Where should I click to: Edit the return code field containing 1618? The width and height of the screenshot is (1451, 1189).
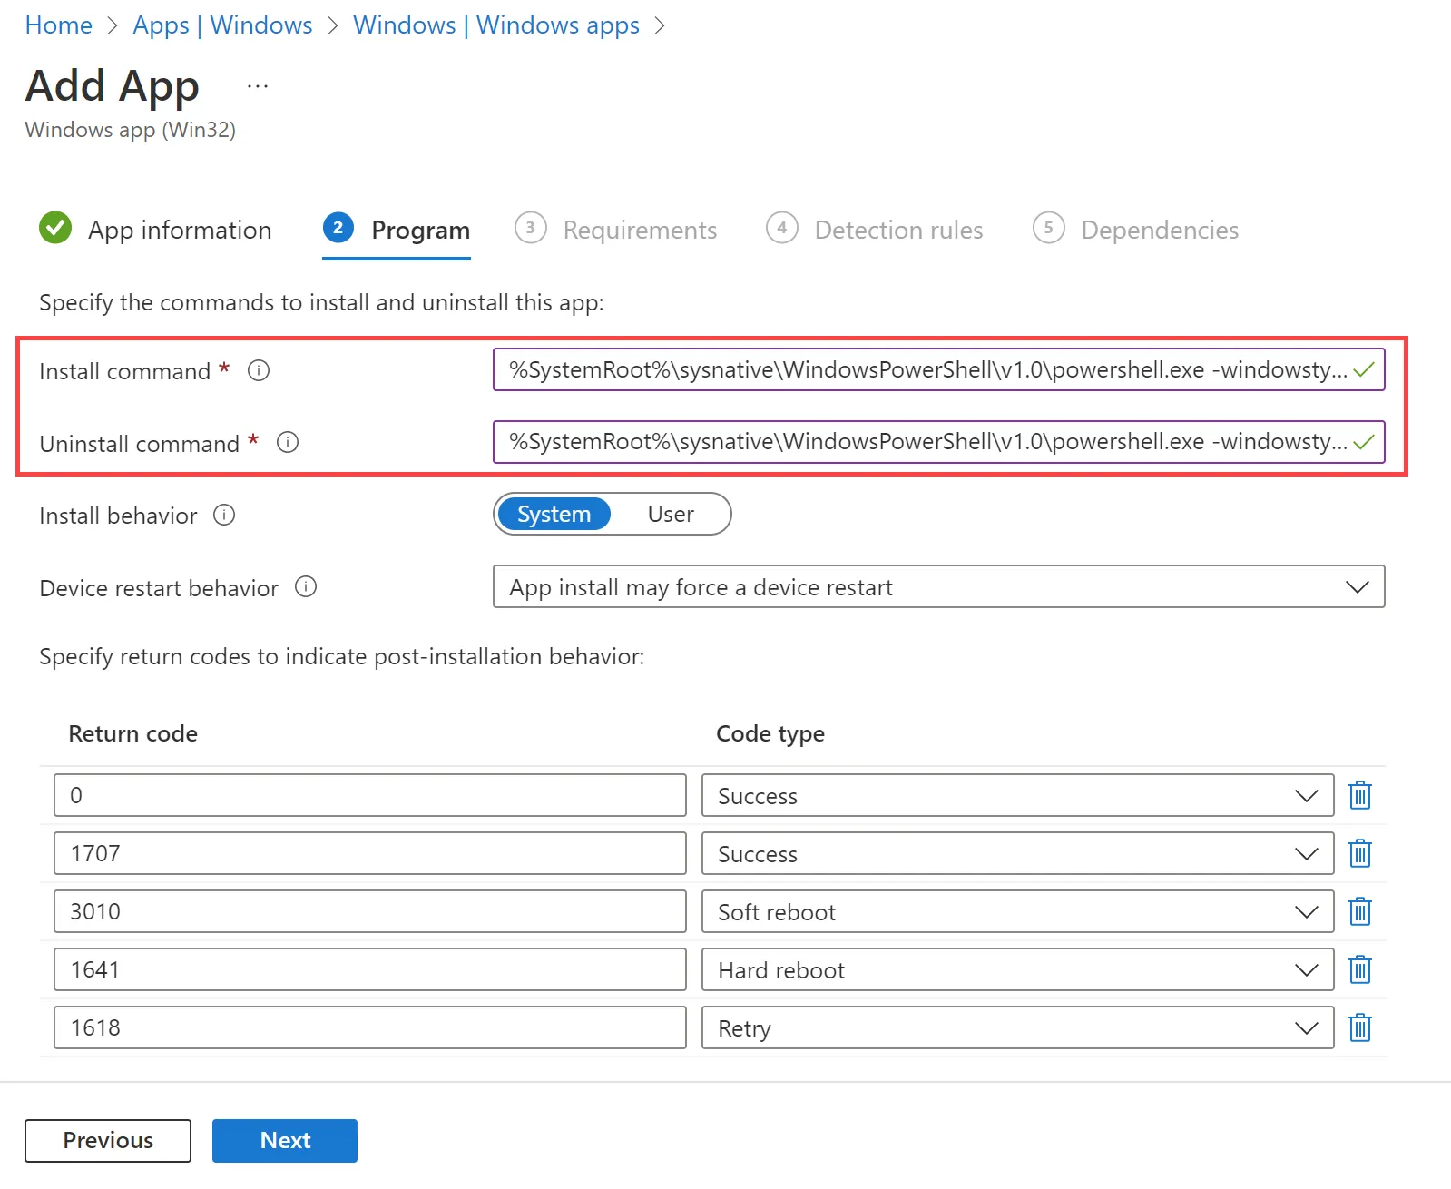369,1027
